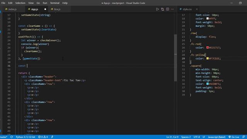Image resolution: width=247 pixels, height=139 pixels.
Task: Click the App.js vertical scrollbar thumb
Action: pos(176,58)
